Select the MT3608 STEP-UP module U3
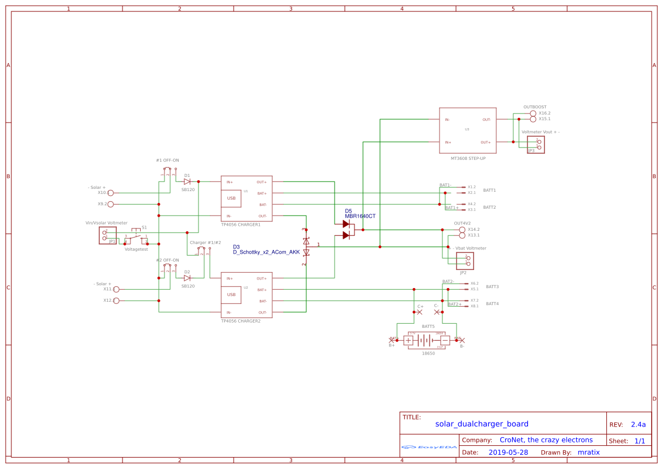The image size is (663, 469). tap(468, 130)
